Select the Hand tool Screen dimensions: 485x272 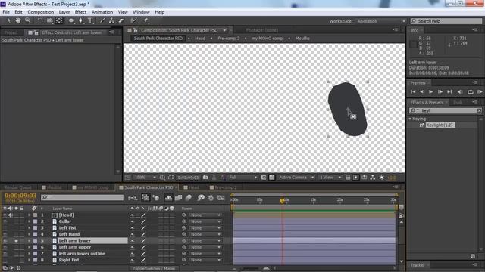click(18, 20)
